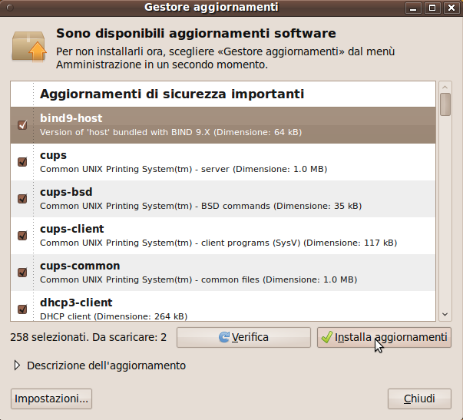Viewport: 463px width, 420px height.
Task: Click scrollbar up arrow in updates list
Action: [x=445, y=87]
